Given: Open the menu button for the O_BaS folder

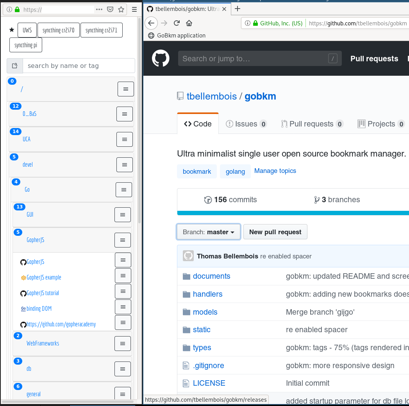Looking at the screenshot, I should [125, 114].
